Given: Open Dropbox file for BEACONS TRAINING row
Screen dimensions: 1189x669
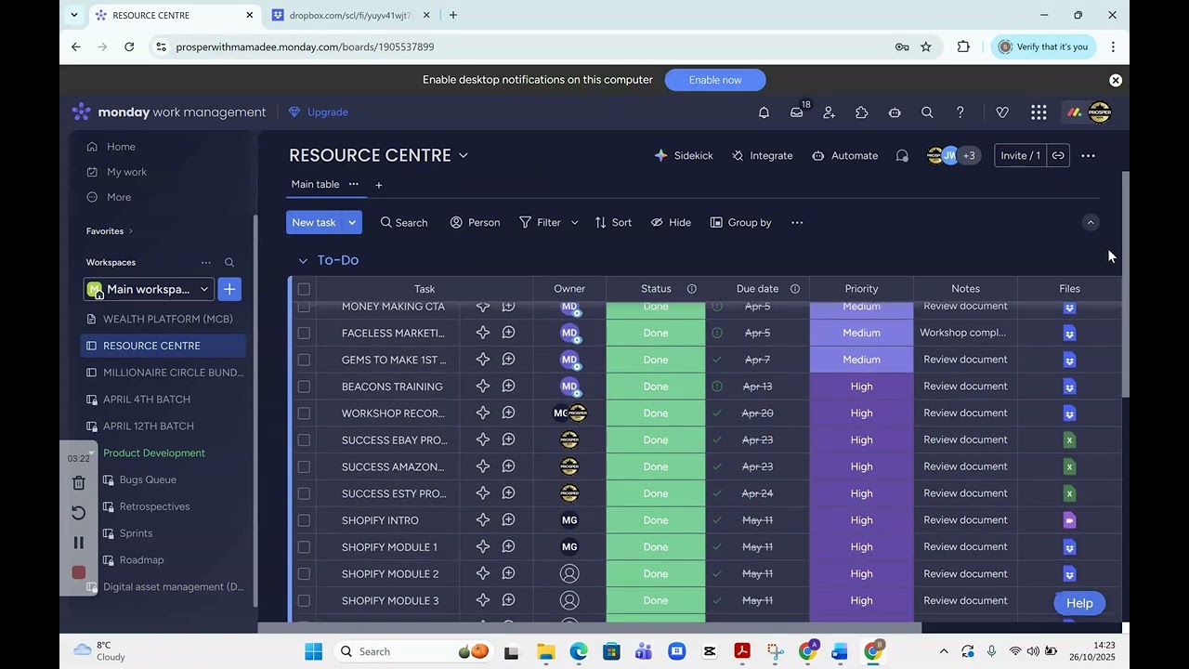Looking at the screenshot, I should pyautogui.click(x=1069, y=387).
